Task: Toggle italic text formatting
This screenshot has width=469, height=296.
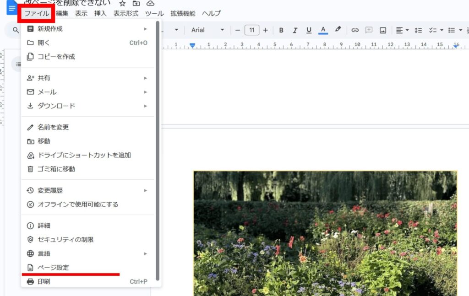Action: tap(295, 30)
